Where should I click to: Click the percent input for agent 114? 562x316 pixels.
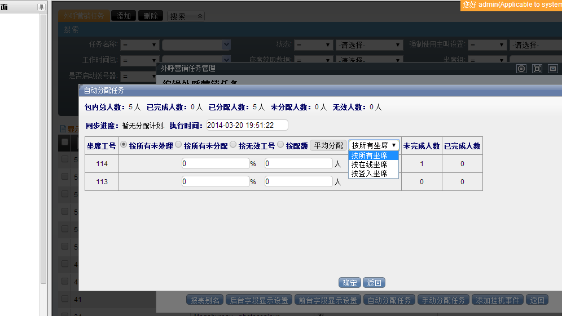[216, 164]
